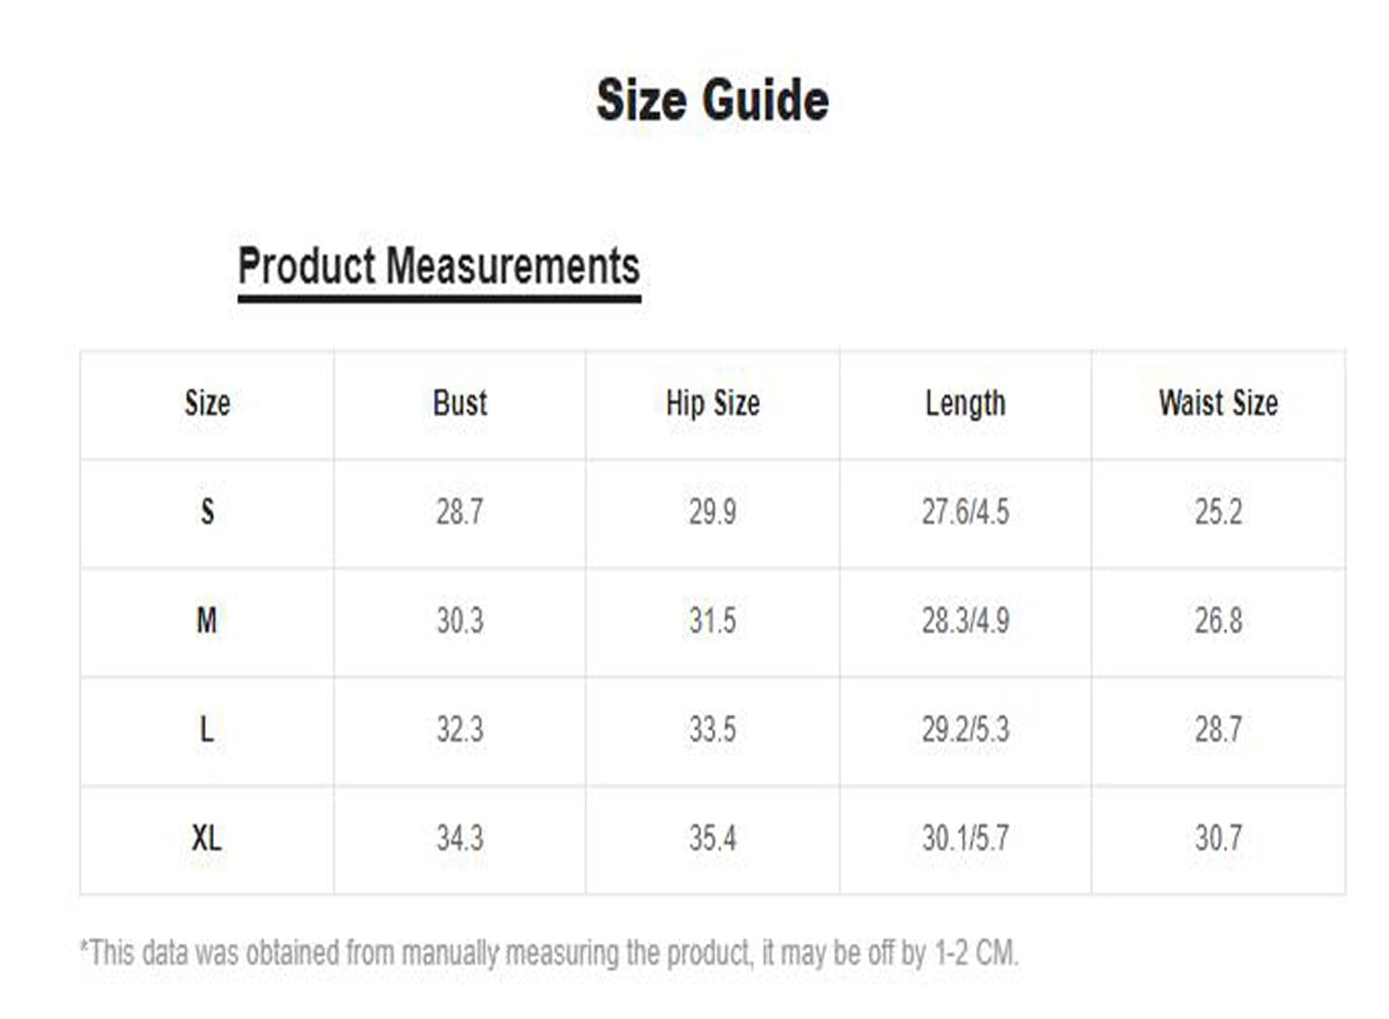Select the XL size row label
The width and height of the screenshot is (1389, 1019).
[x=206, y=838]
